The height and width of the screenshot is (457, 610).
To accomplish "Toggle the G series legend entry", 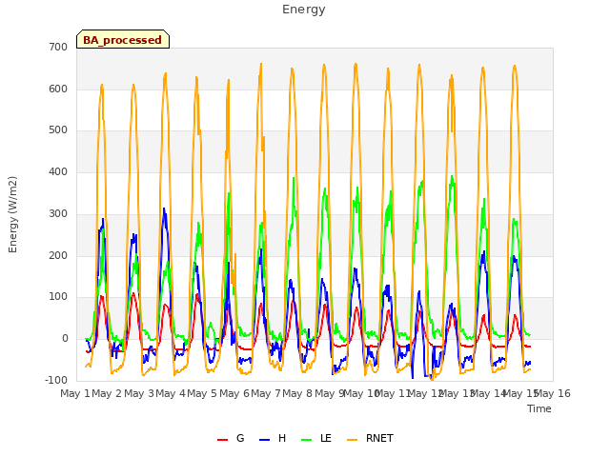I will pyautogui.click(x=231, y=438).
